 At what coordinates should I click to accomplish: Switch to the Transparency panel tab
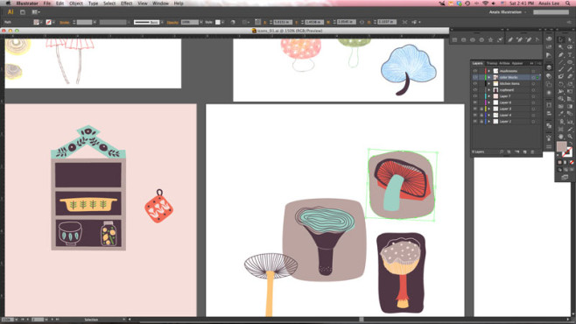[x=491, y=63]
